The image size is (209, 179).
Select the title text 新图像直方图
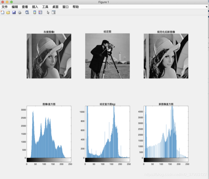166,104
